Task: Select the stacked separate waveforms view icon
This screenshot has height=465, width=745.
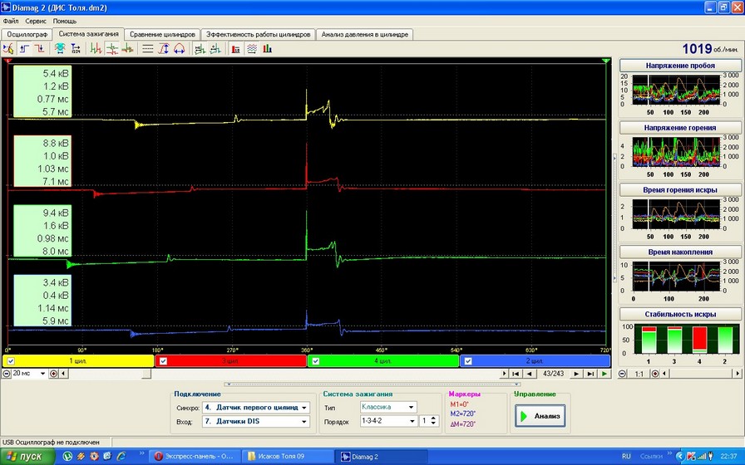Action: (x=111, y=48)
